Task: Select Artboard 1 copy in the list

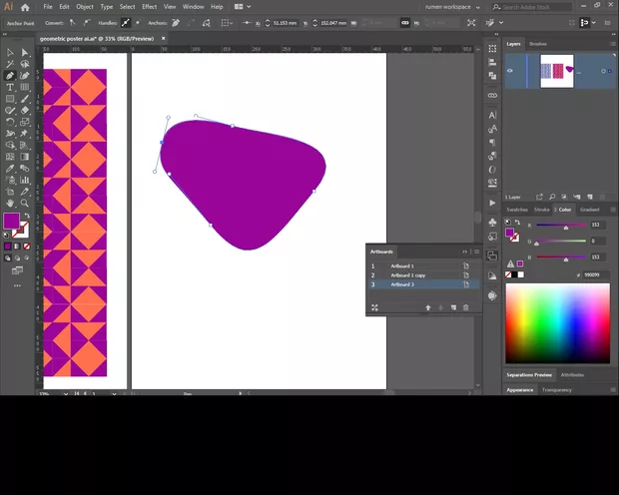Action: click(x=407, y=275)
